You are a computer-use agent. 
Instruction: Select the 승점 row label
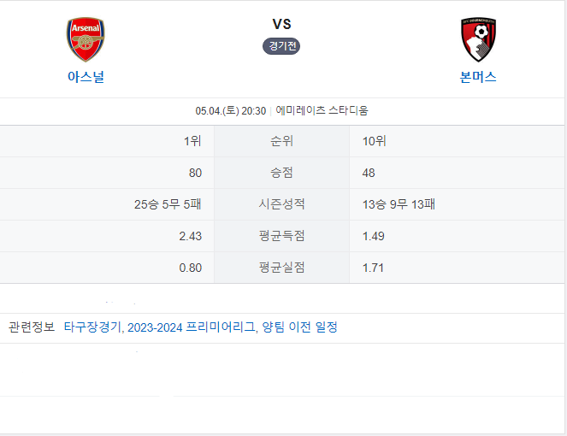pos(281,173)
